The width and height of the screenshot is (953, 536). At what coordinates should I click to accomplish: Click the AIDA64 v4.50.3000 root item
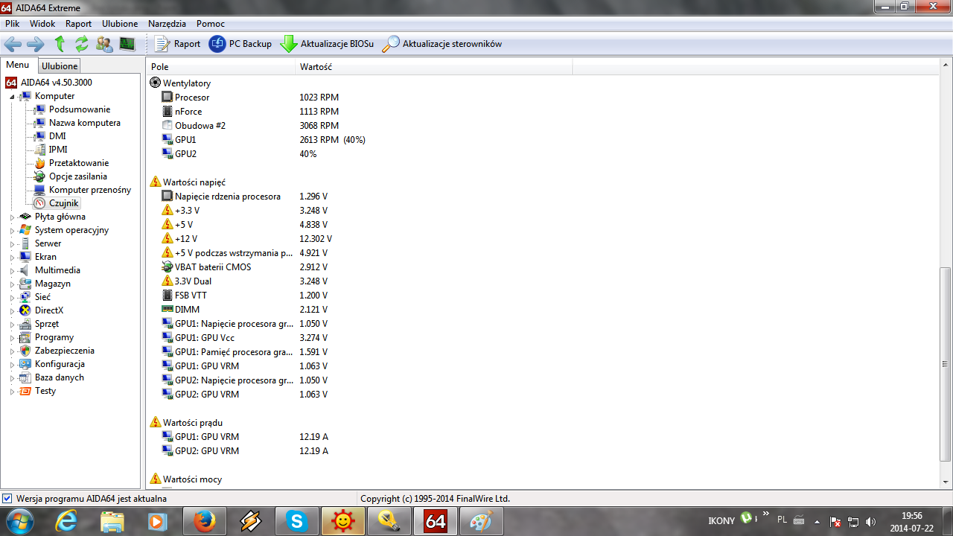pyautogui.click(x=57, y=83)
